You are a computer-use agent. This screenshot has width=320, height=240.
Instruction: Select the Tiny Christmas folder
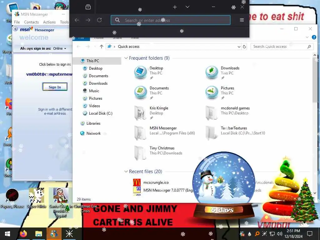pos(158,152)
